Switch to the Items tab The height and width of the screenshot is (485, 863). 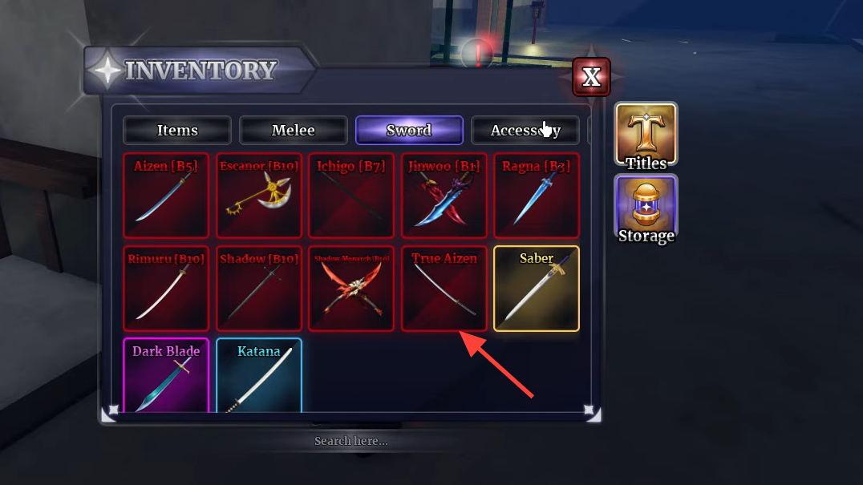[x=177, y=131]
